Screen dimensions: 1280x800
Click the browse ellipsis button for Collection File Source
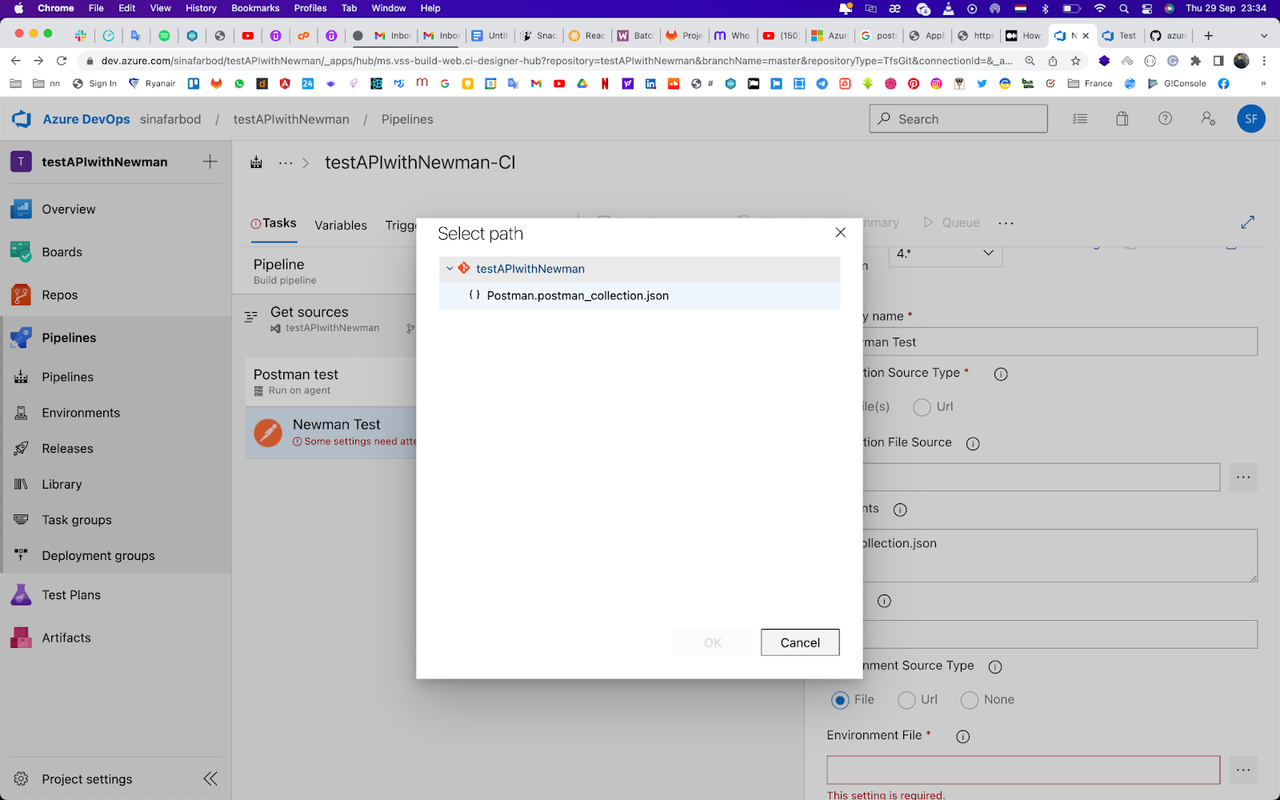click(1243, 478)
